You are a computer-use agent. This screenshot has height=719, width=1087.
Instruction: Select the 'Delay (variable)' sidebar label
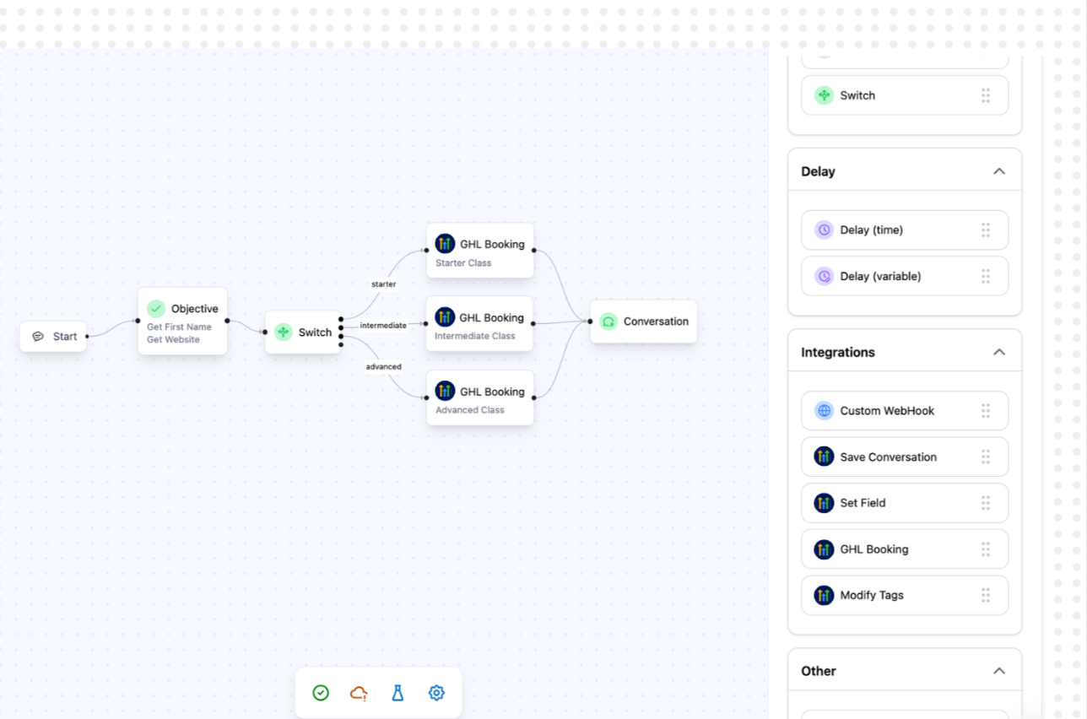tap(880, 276)
